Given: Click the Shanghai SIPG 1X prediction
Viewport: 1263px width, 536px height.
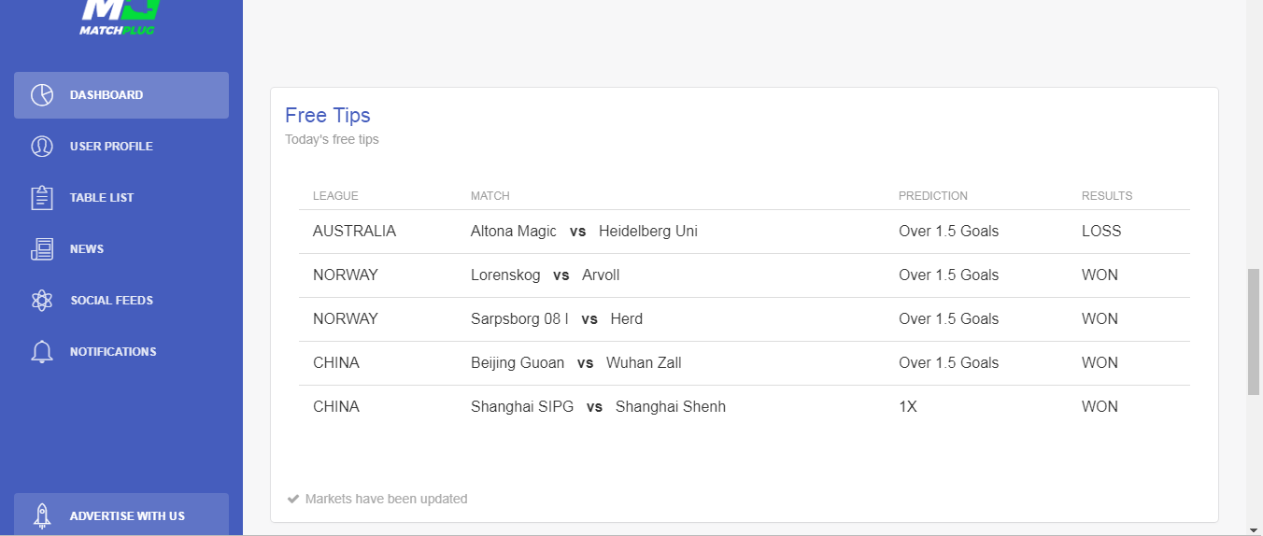Looking at the screenshot, I should pyautogui.click(x=908, y=407).
